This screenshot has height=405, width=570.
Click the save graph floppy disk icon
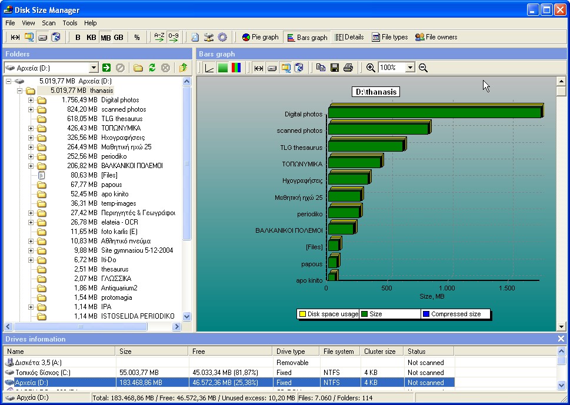coord(334,68)
